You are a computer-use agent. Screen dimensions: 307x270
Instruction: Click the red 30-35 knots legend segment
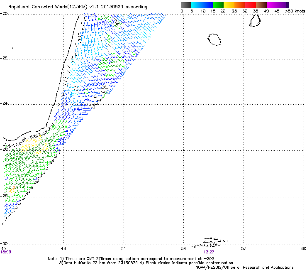251,5
